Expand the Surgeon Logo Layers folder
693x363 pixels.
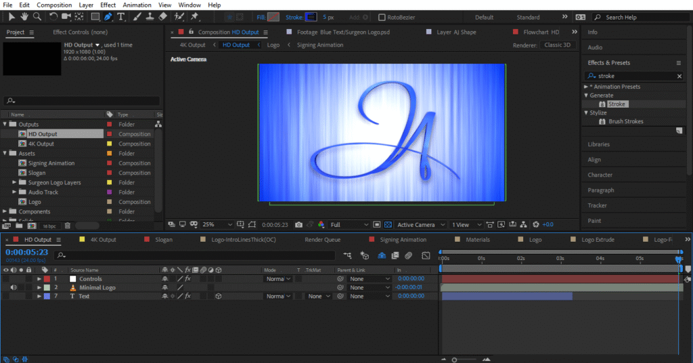click(15, 183)
